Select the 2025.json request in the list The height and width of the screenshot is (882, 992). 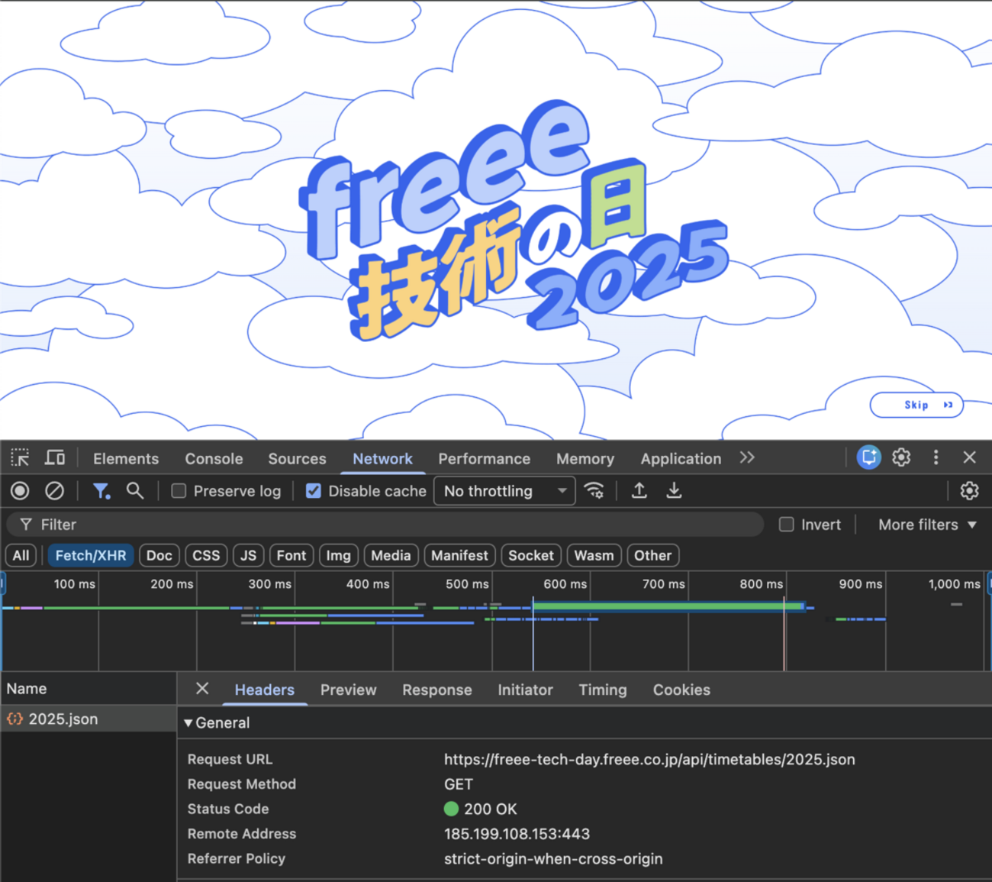pos(63,719)
